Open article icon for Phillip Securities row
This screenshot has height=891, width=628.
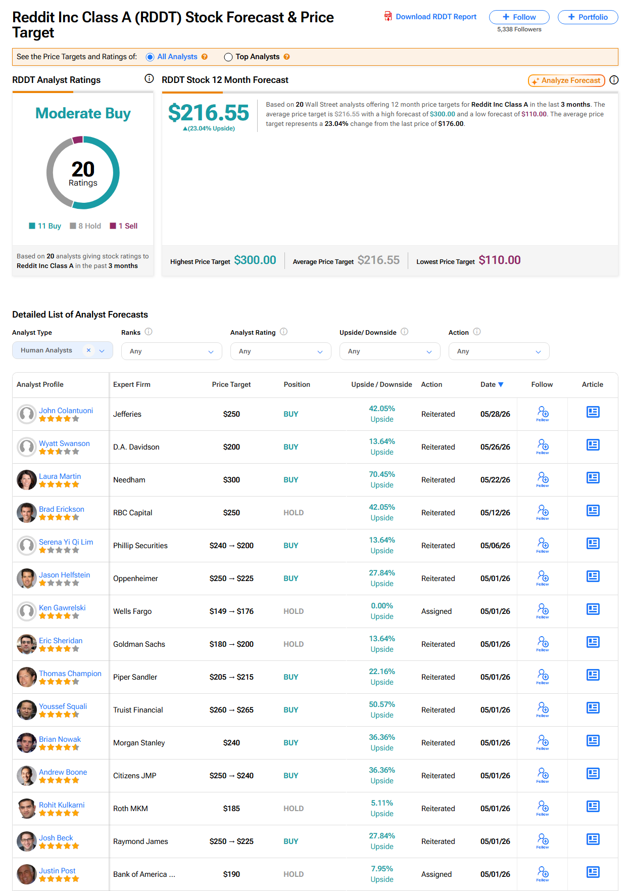(x=593, y=544)
